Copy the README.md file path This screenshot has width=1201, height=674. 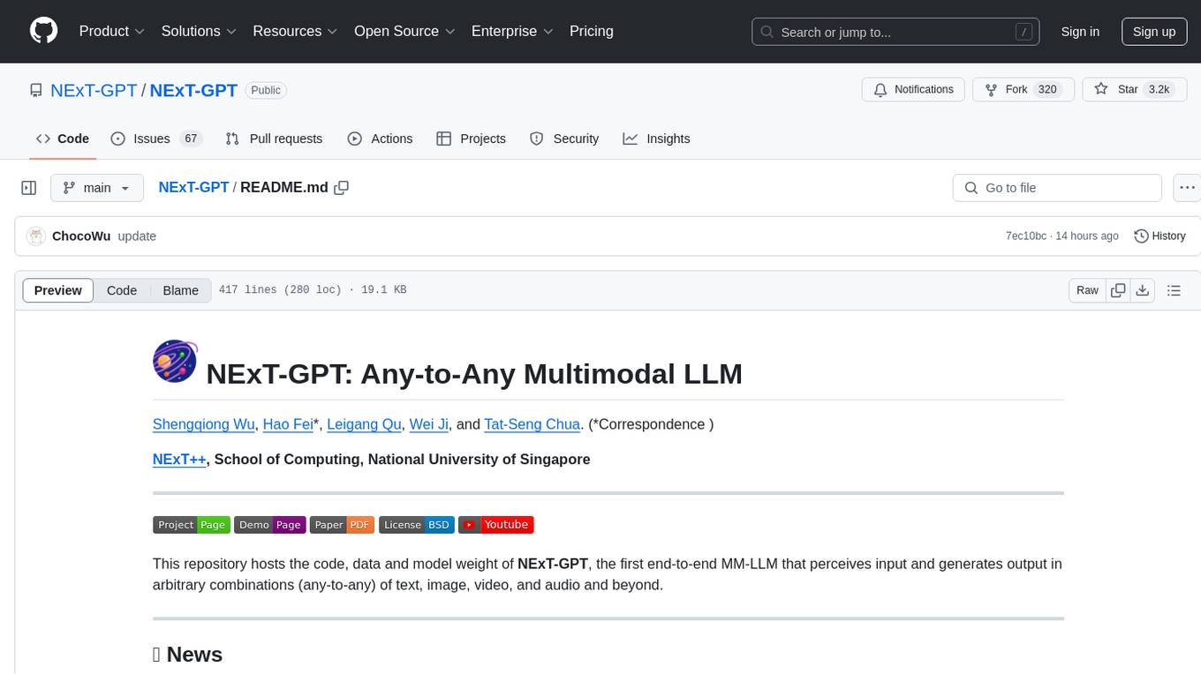(342, 187)
